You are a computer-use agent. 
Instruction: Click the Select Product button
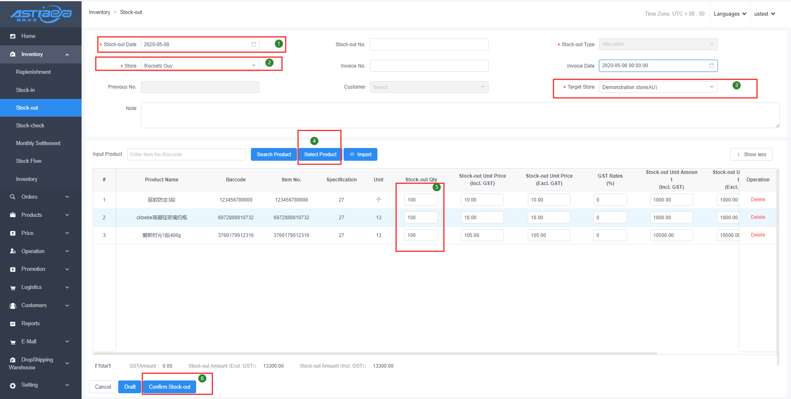[x=320, y=155]
